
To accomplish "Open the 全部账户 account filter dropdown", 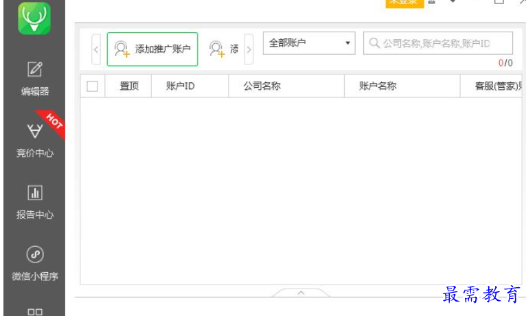I will click(x=308, y=43).
